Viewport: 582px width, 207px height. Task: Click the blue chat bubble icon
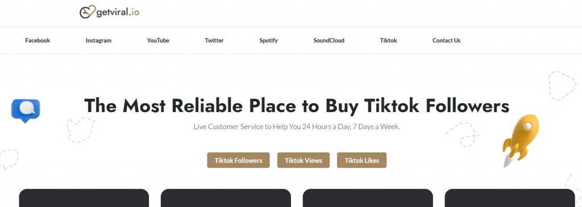(x=26, y=111)
